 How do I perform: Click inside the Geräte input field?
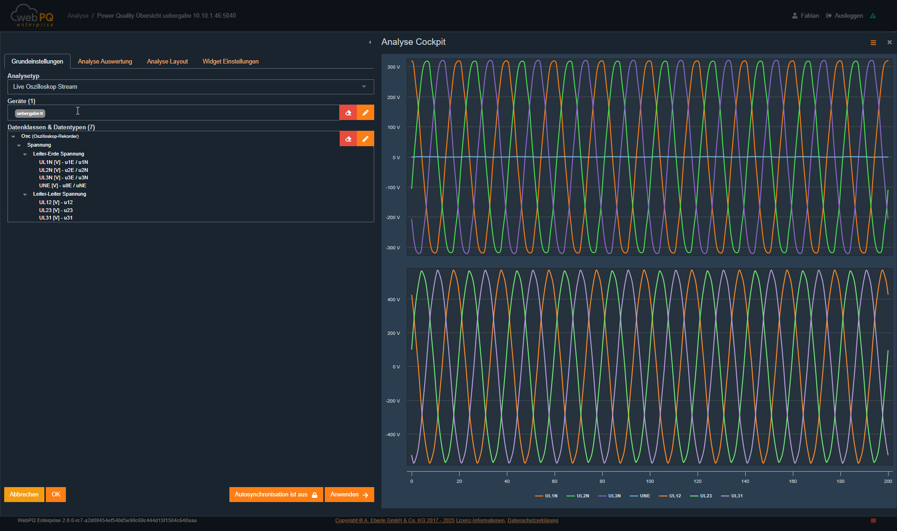click(x=187, y=113)
